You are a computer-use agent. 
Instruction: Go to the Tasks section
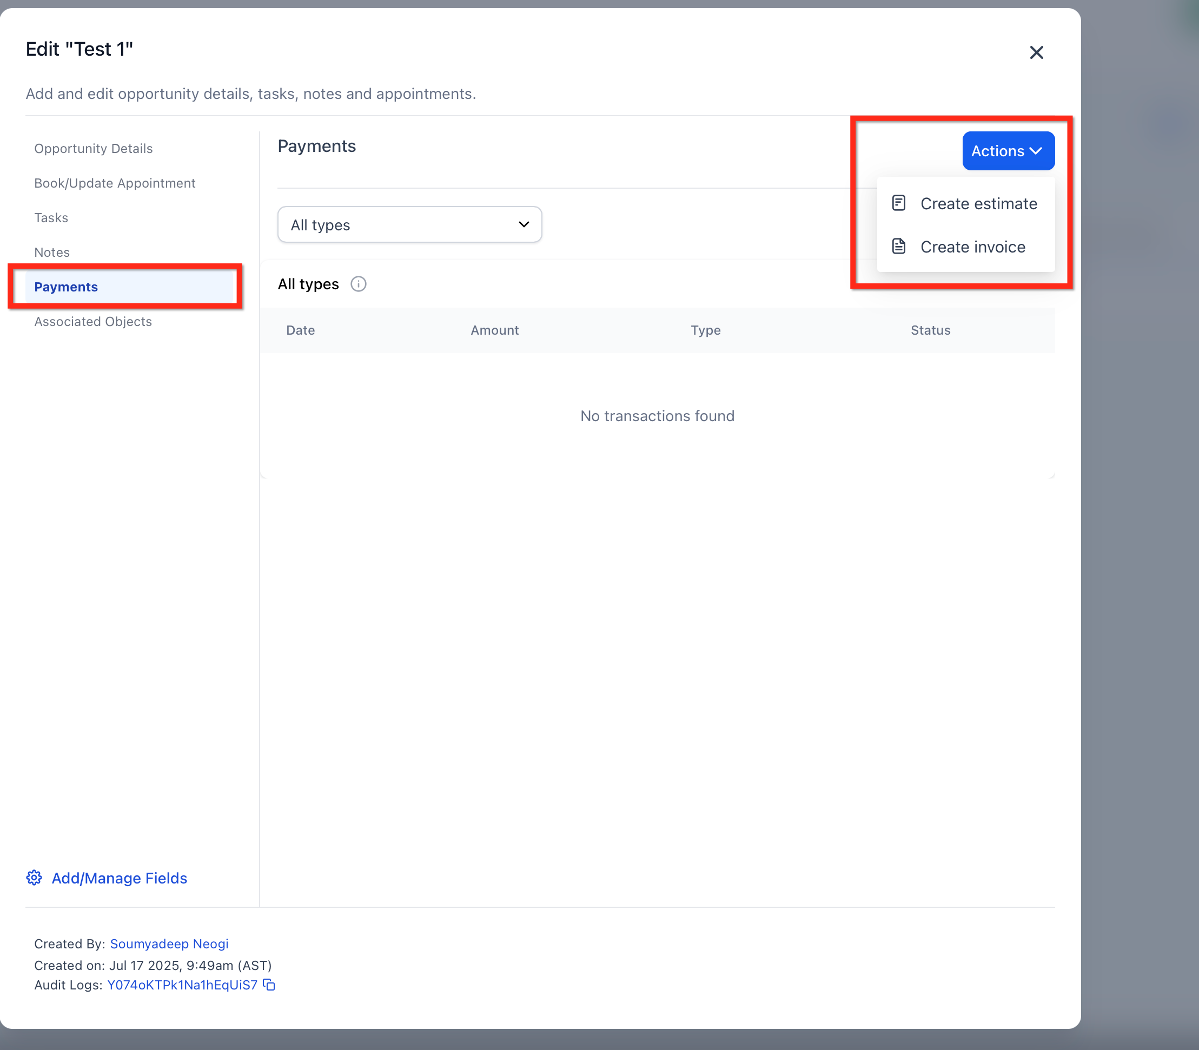(51, 218)
